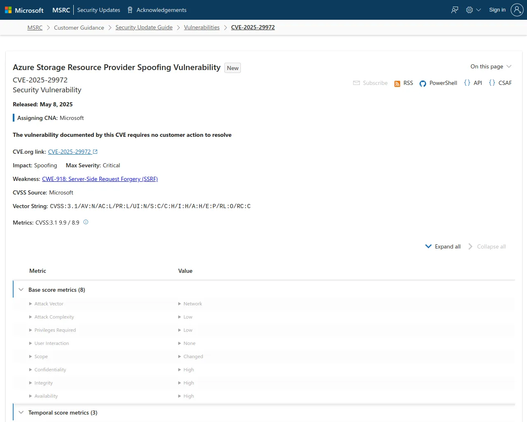Screen dimensions: 527x422
Task: Click external link icon after CVE.org link
Action: click(x=95, y=152)
